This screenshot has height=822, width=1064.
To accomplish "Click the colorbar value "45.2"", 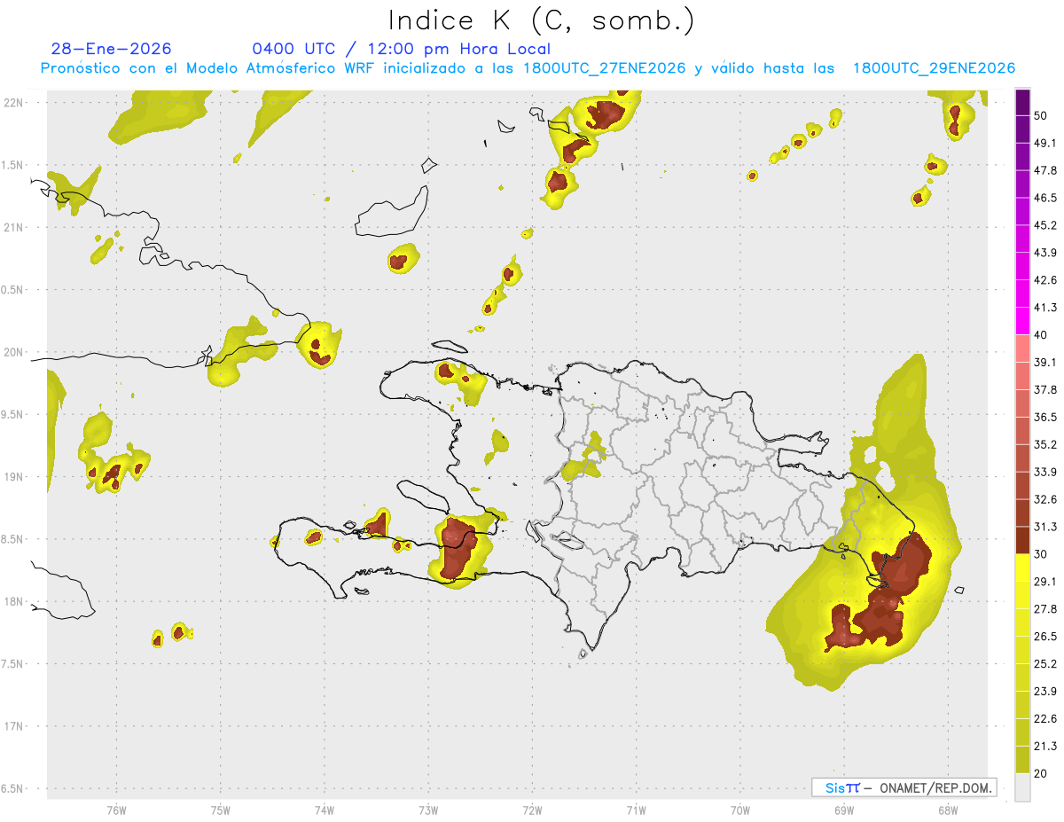I will point(1046,225).
